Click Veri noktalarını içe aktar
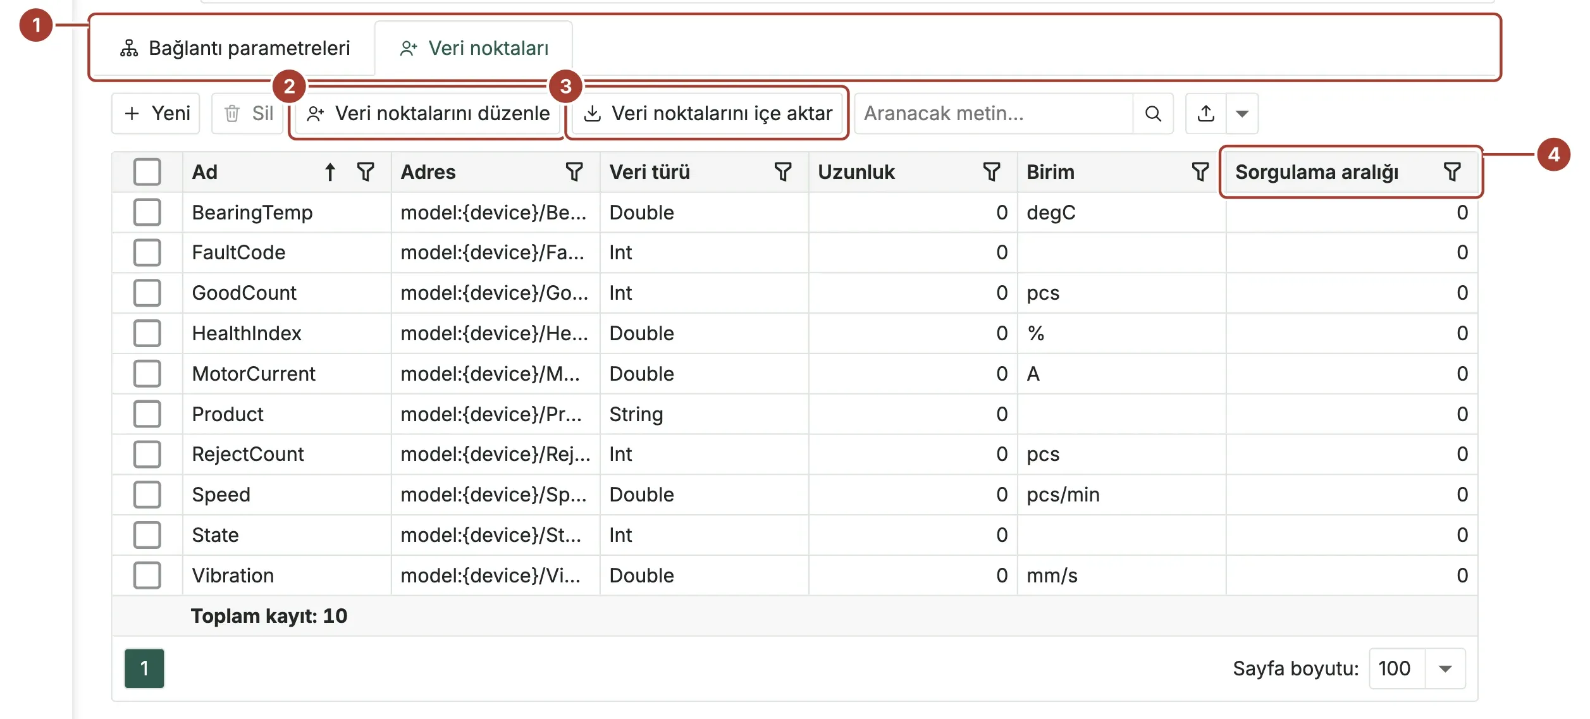 pos(706,114)
